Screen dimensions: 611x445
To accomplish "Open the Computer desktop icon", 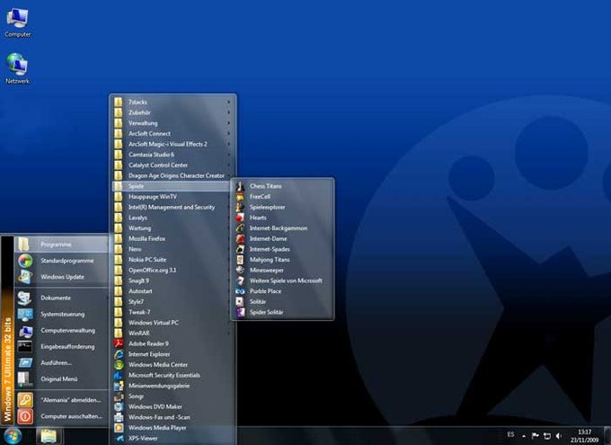I will (x=18, y=22).
